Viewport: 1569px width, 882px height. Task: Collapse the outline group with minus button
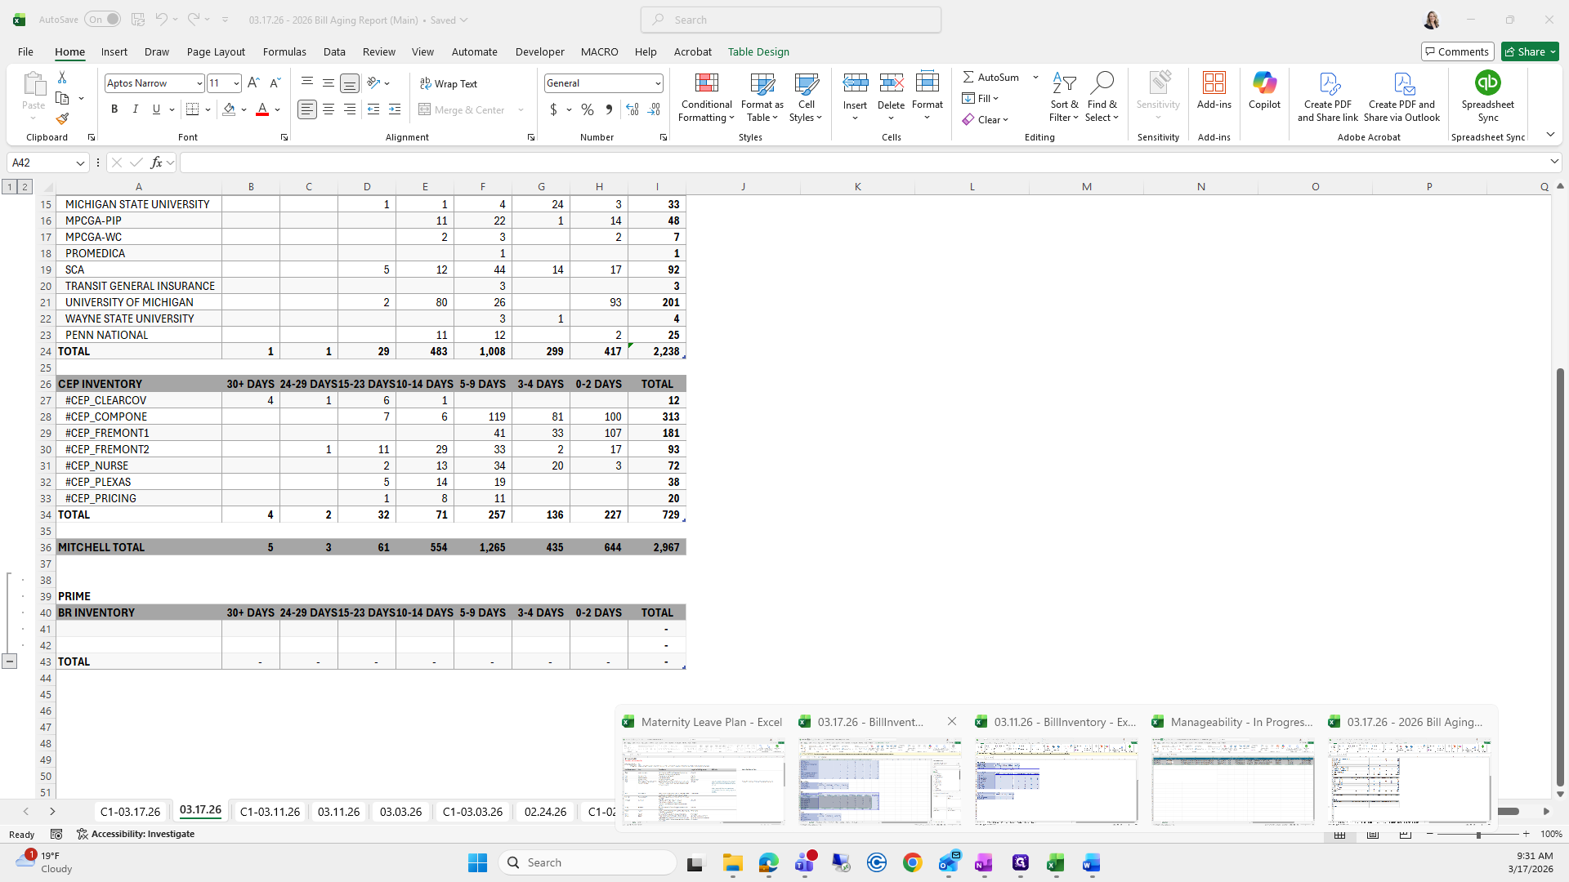[9, 661]
